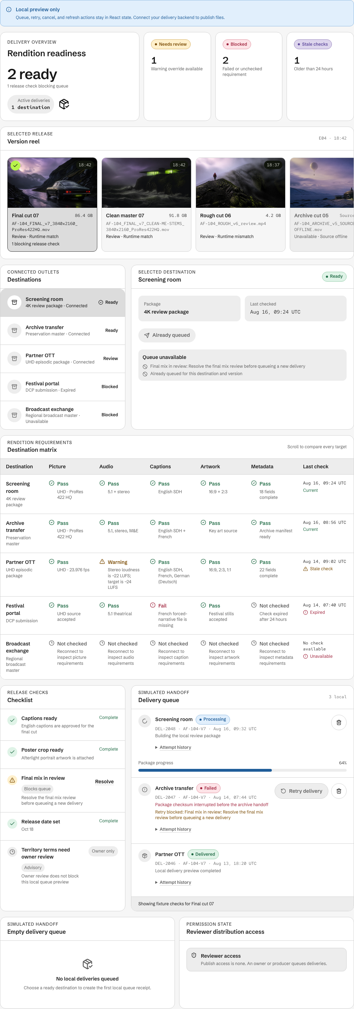Select the Festival portal destination row
Screen dimensions: 354x1009
coord(63,387)
